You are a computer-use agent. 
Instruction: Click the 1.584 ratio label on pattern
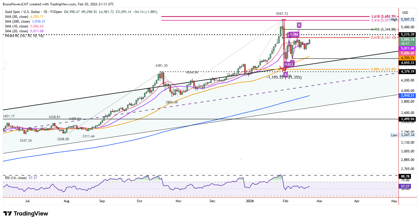[294, 35]
